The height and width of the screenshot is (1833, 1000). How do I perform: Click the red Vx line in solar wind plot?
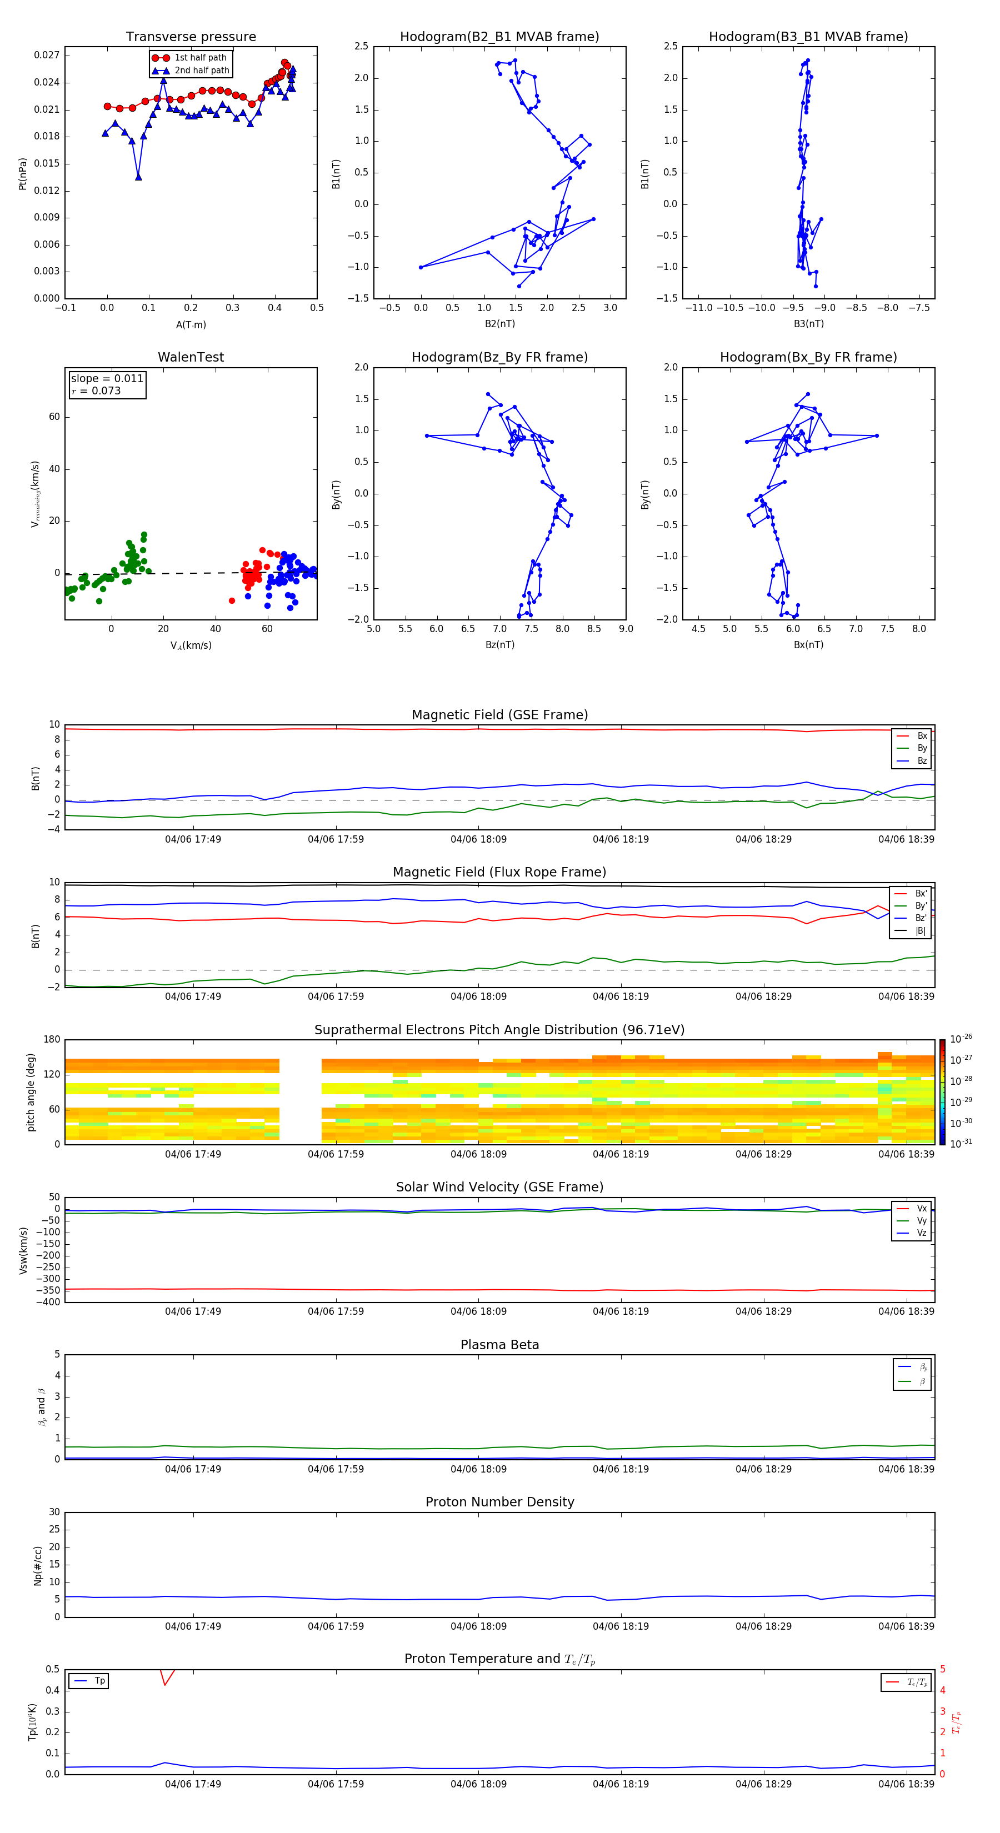click(499, 1289)
